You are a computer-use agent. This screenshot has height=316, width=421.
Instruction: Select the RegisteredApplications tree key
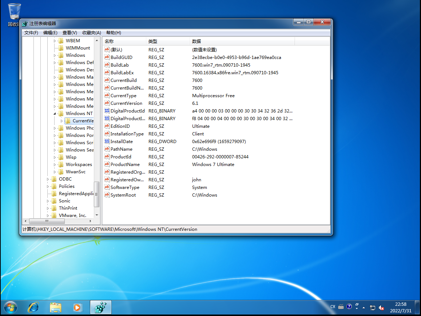click(76, 193)
